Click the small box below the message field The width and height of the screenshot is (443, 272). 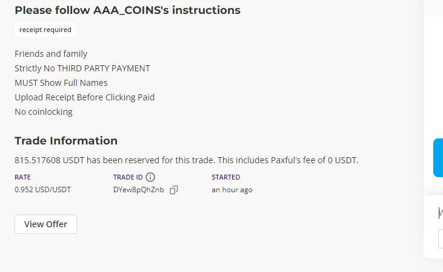point(441,239)
